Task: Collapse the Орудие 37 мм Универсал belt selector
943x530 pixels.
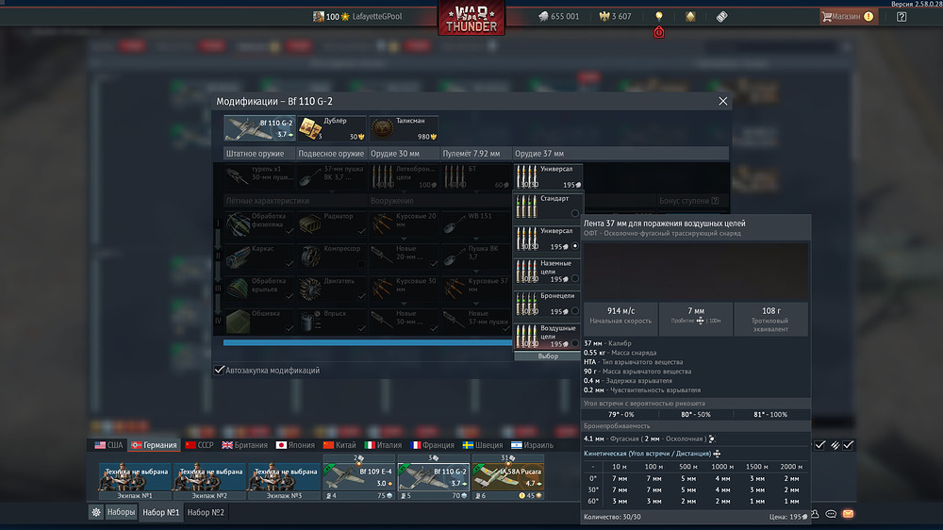Action: [x=548, y=177]
